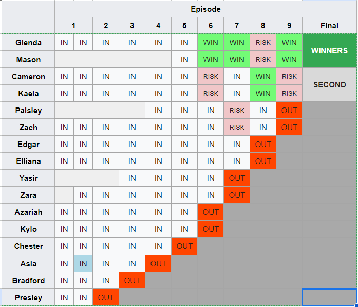The height and width of the screenshot is (307, 358).
Task: Click the Final column header
Action: click(329, 26)
